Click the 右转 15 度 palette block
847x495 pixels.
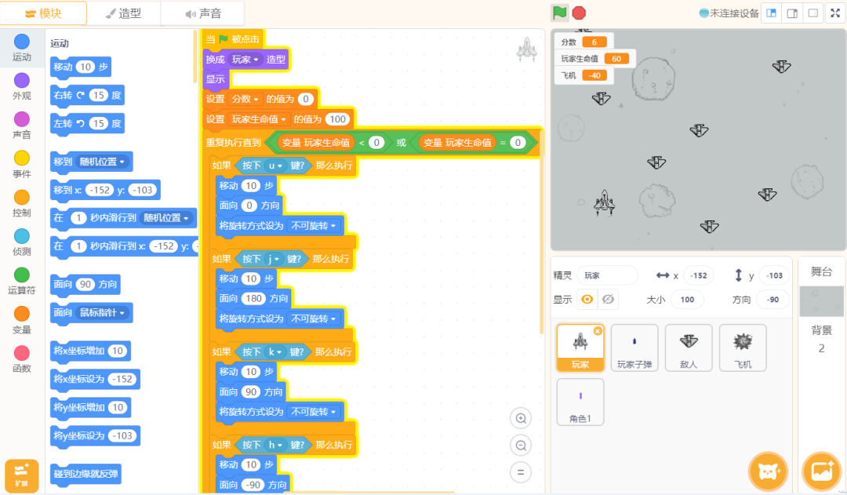(x=88, y=95)
